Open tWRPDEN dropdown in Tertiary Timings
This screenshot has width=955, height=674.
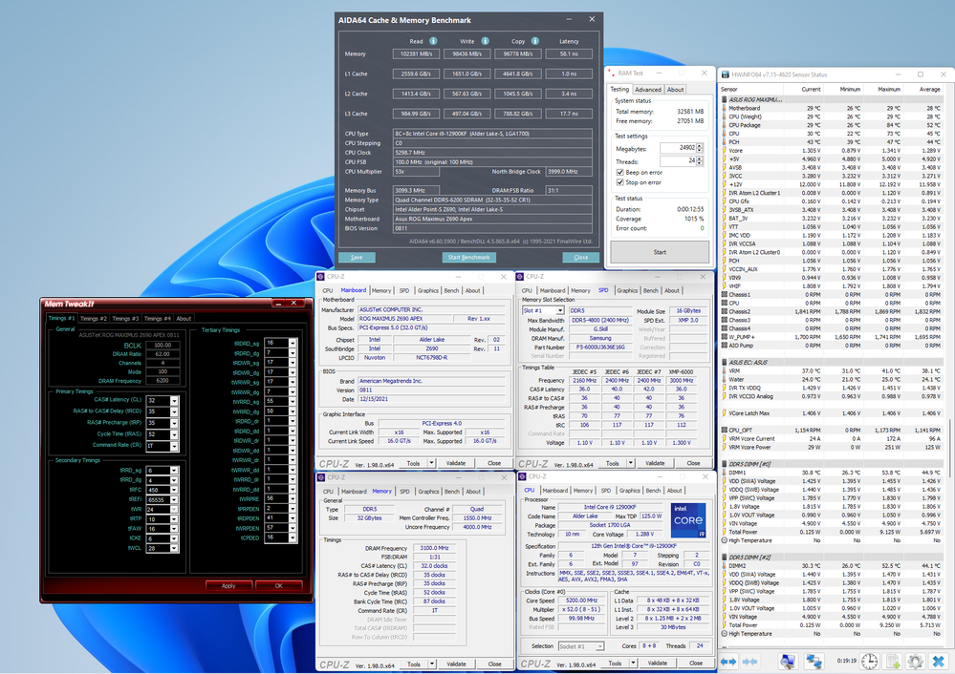coord(293,528)
